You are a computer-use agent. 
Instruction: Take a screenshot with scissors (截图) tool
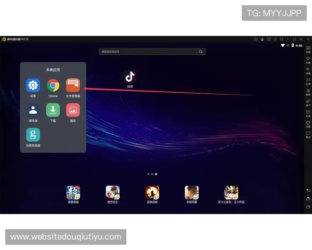point(308,92)
